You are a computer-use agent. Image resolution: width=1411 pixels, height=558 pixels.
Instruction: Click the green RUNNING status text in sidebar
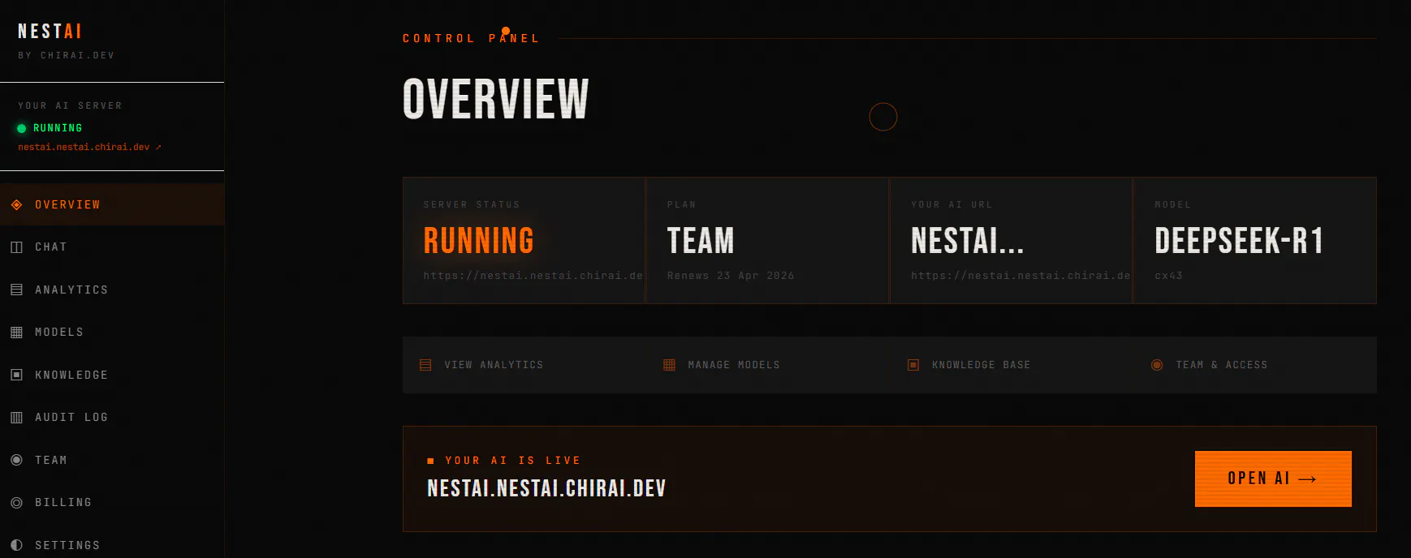[x=58, y=128]
